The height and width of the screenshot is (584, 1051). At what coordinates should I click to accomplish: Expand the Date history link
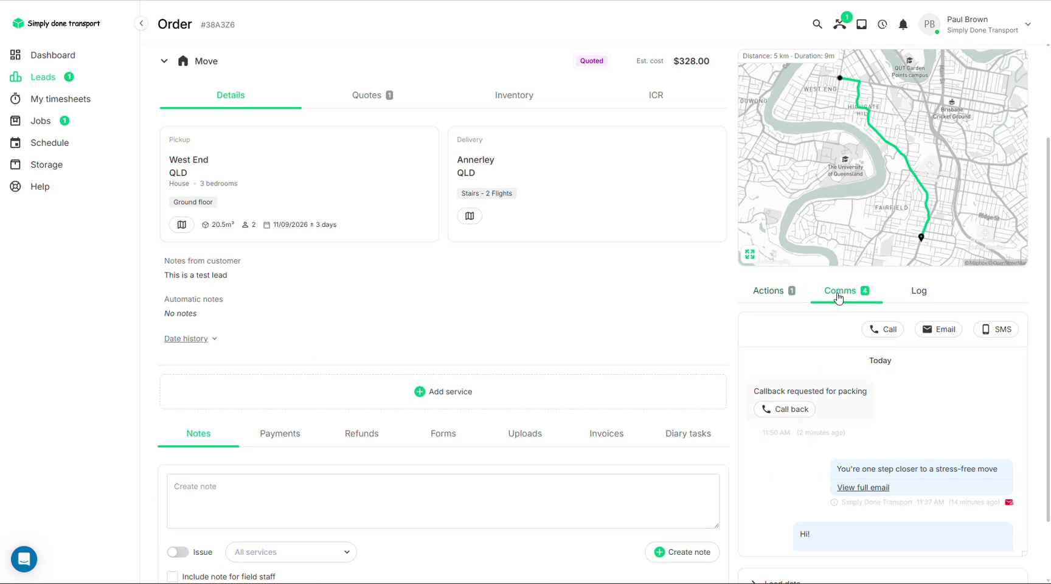(x=190, y=338)
